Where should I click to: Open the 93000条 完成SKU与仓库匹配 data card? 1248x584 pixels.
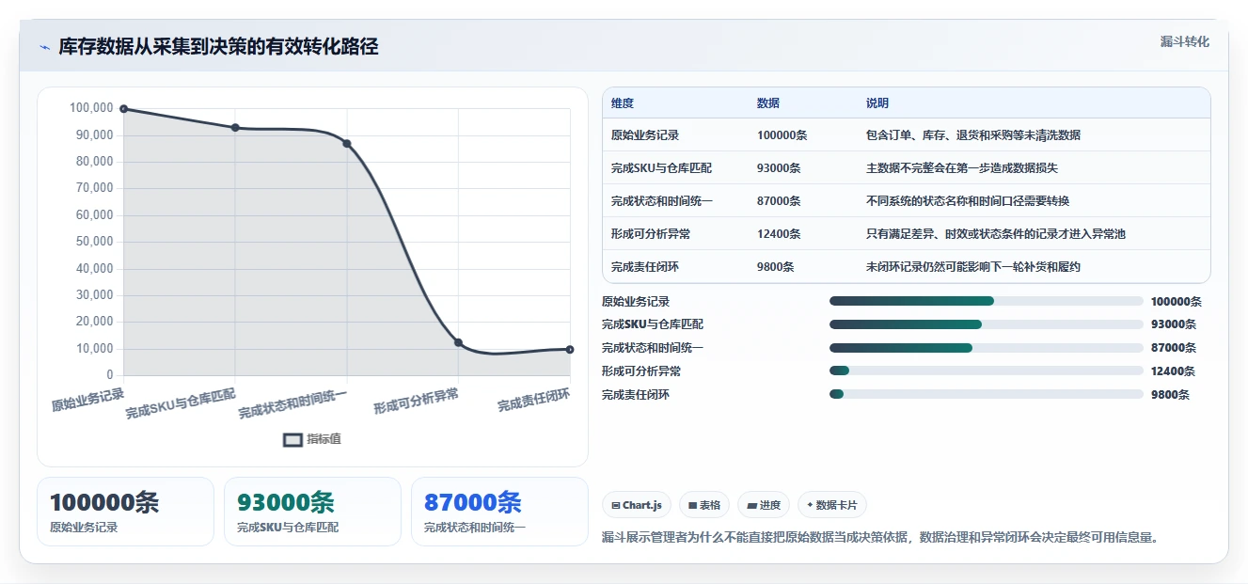point(312,512)
